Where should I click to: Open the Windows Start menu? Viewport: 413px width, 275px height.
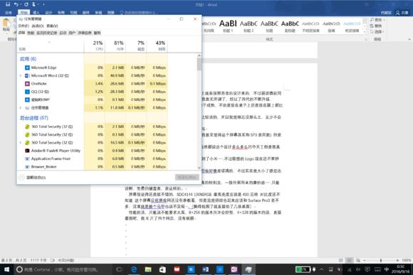click(7, 269)
